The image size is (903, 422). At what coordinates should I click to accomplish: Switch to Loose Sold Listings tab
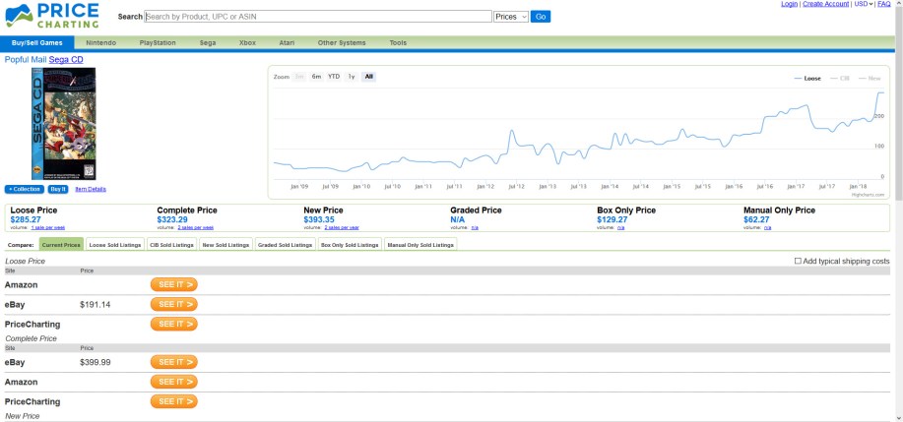114,244
